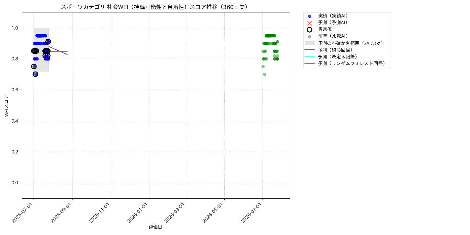Click the 0.0 y-axis tick label

tap(14, 183)
